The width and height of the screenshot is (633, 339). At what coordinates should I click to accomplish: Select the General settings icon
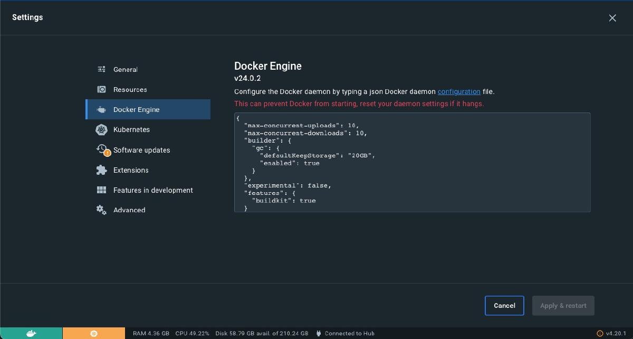(x=101, y=69)
